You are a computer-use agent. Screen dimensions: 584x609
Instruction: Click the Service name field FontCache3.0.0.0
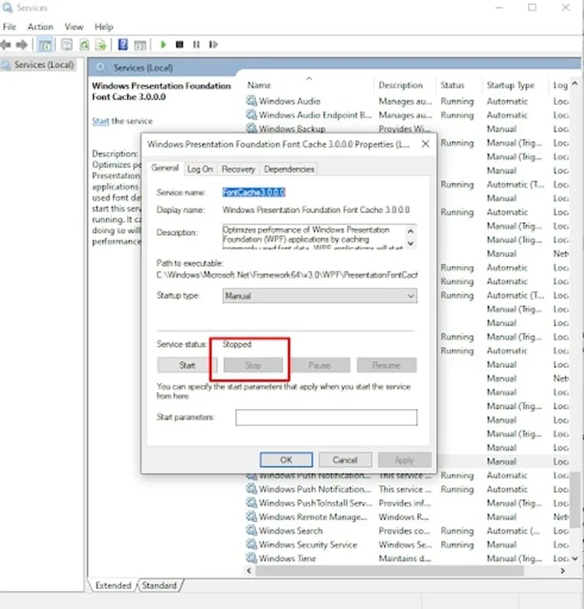coord(254,192)
